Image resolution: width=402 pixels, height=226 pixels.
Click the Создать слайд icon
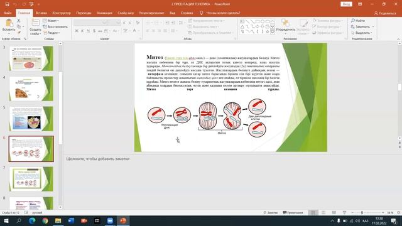click(x=35, y=23)
